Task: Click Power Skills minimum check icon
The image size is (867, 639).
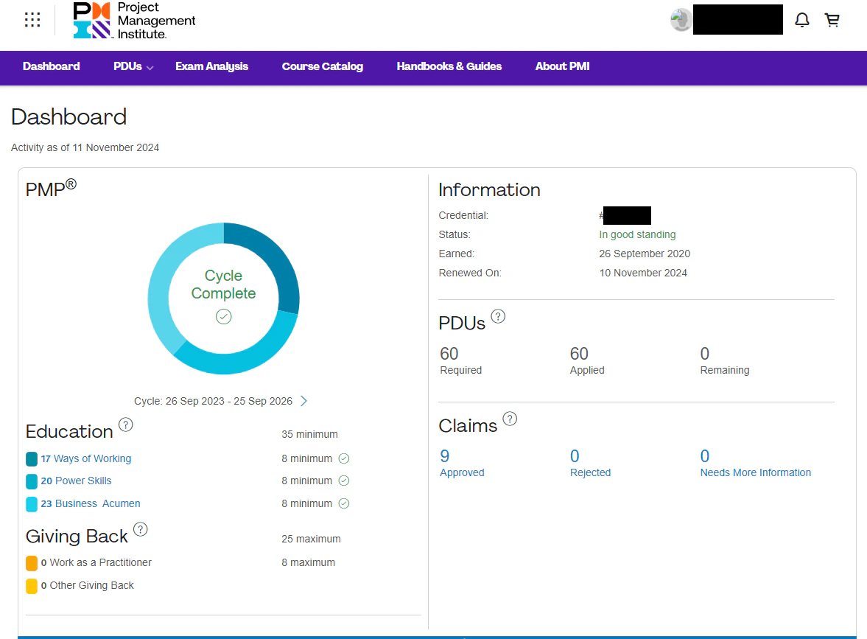Action: (x=344, y=481)
